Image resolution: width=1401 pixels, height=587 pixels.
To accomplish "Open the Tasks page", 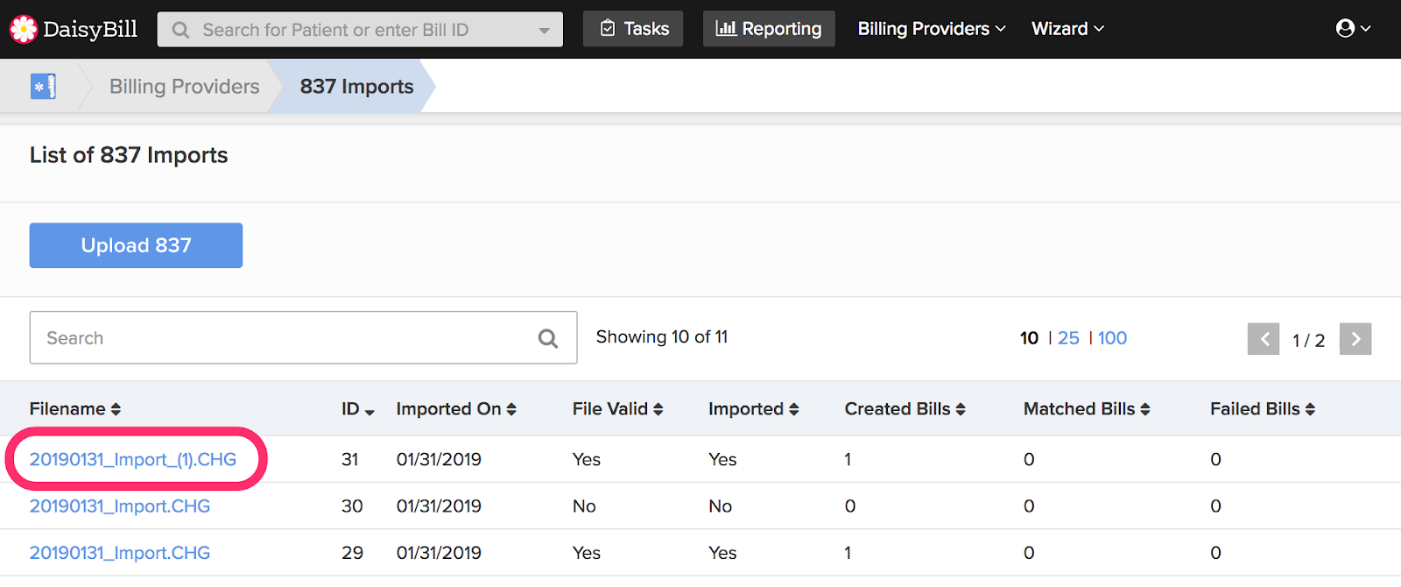I will (x=633, y=29).
